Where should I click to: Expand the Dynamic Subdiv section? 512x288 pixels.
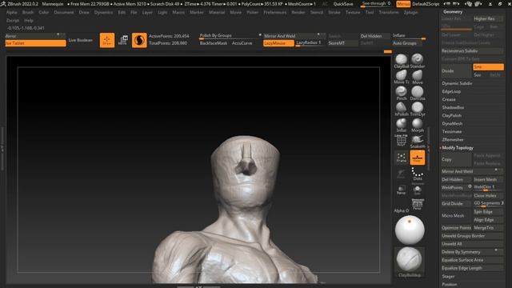(457, 83)
